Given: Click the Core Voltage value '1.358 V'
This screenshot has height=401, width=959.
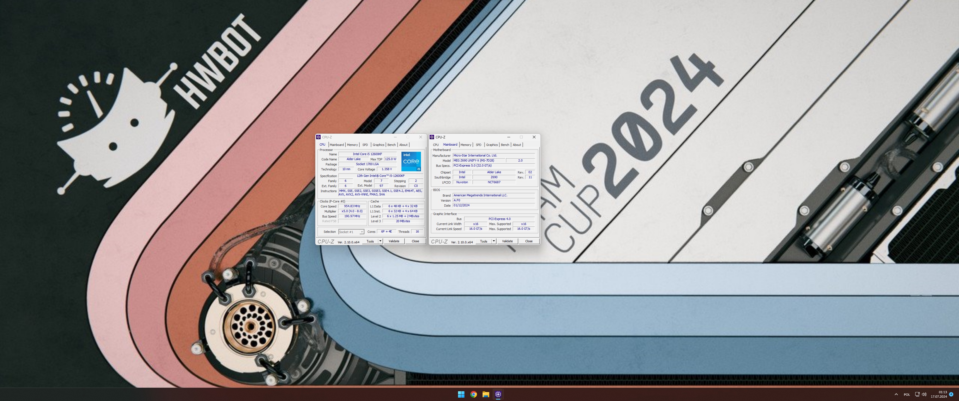Looking at the screenshot, I should coord(387,169).
